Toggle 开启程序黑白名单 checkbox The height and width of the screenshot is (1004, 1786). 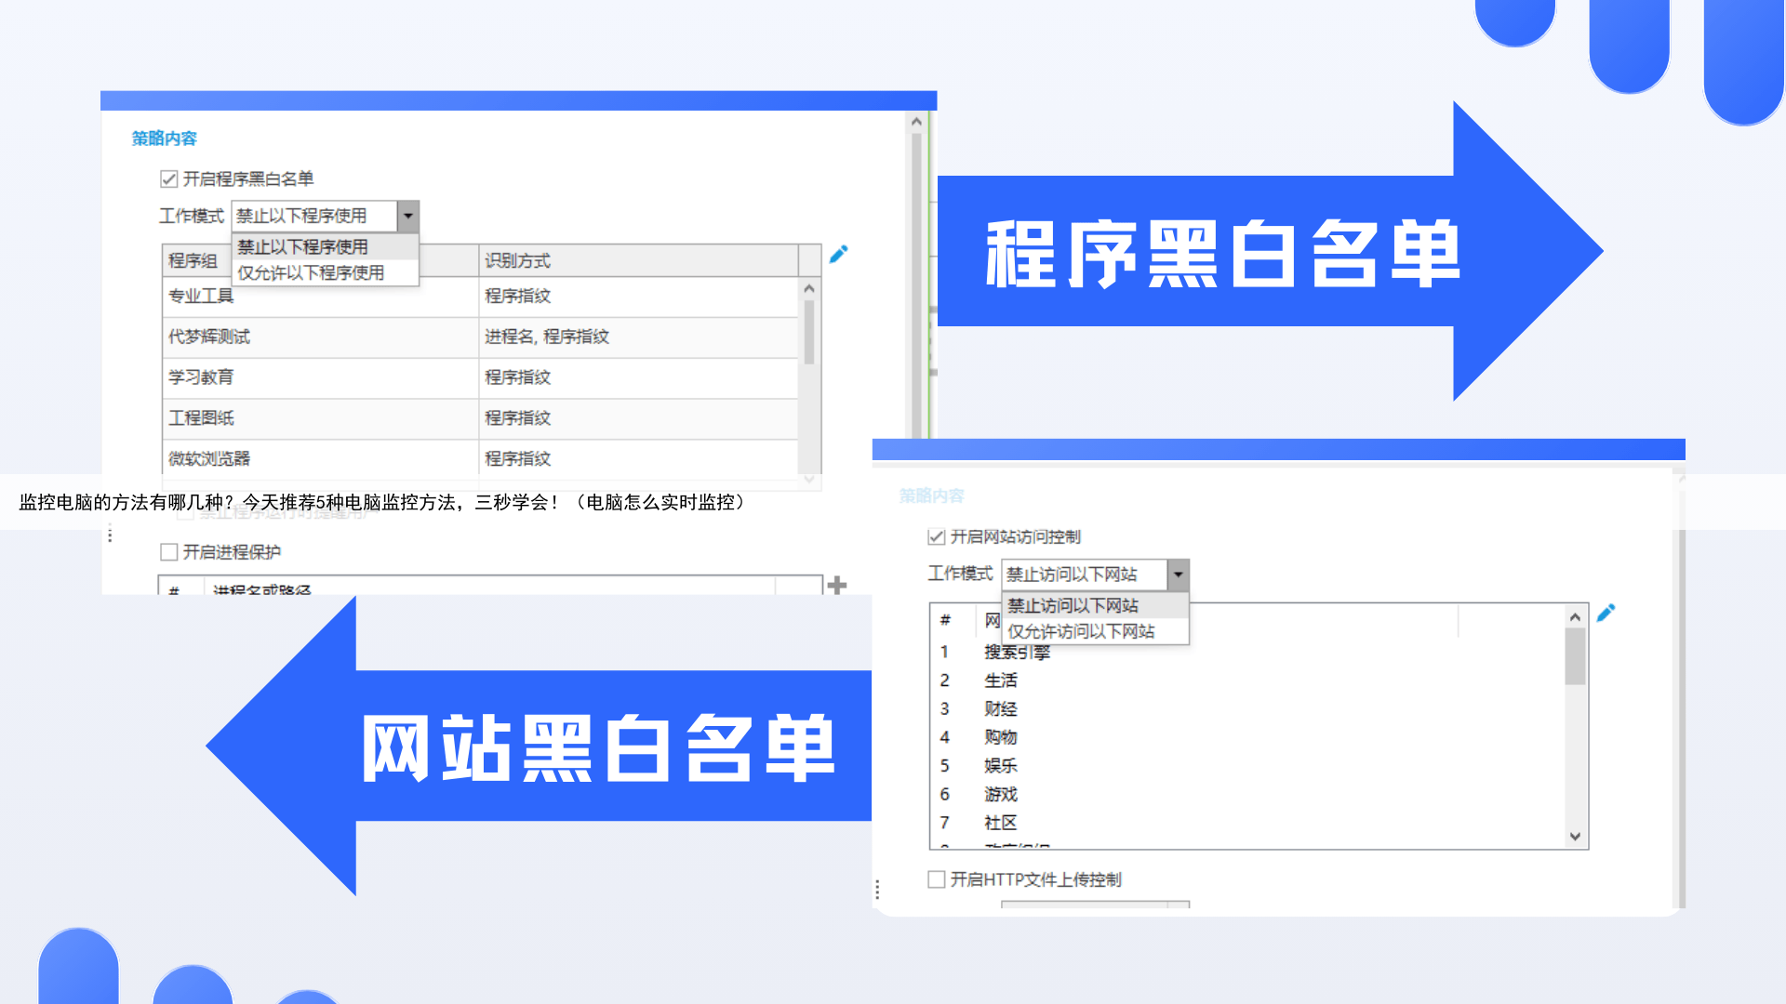click(x=168, y=179)
